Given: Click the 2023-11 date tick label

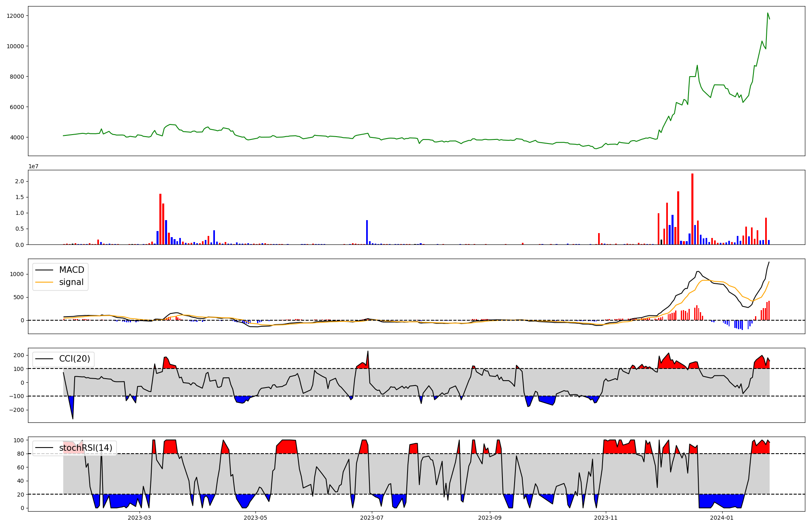Looking at the screenshot, I should (606, 518).
